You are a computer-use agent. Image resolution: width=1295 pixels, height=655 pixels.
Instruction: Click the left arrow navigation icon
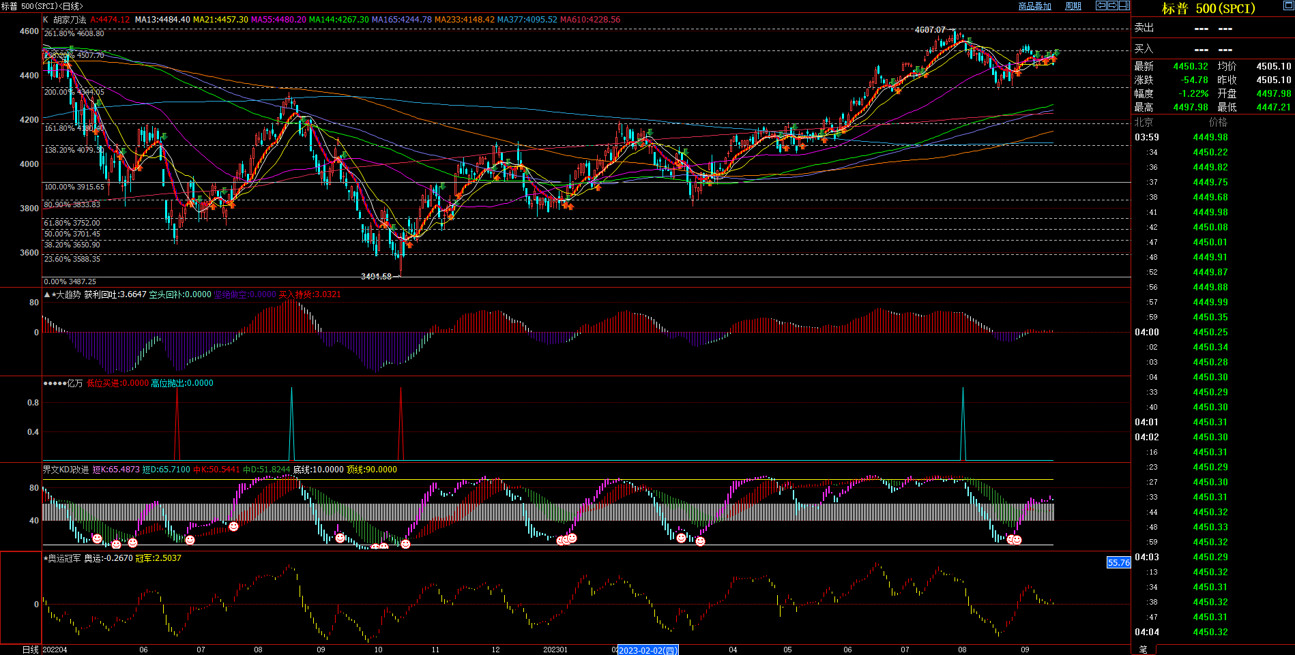coord(1101,5)
